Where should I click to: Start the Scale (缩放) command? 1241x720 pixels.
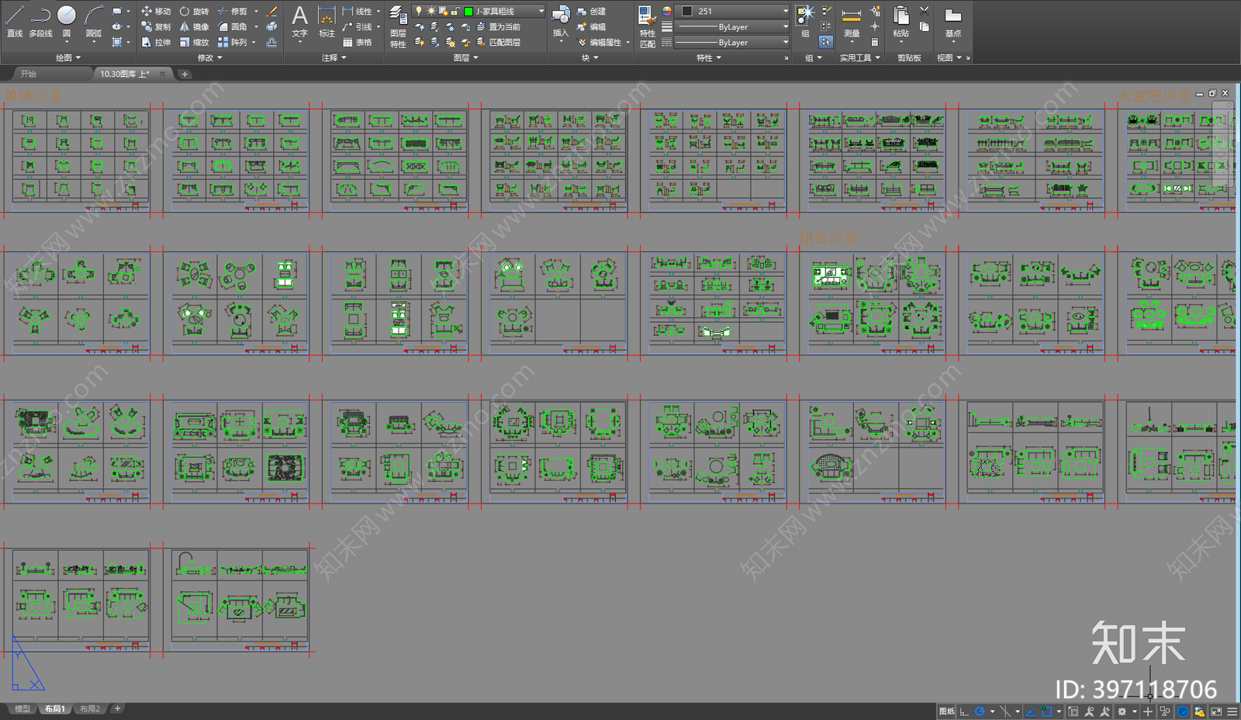click(194, 43)
